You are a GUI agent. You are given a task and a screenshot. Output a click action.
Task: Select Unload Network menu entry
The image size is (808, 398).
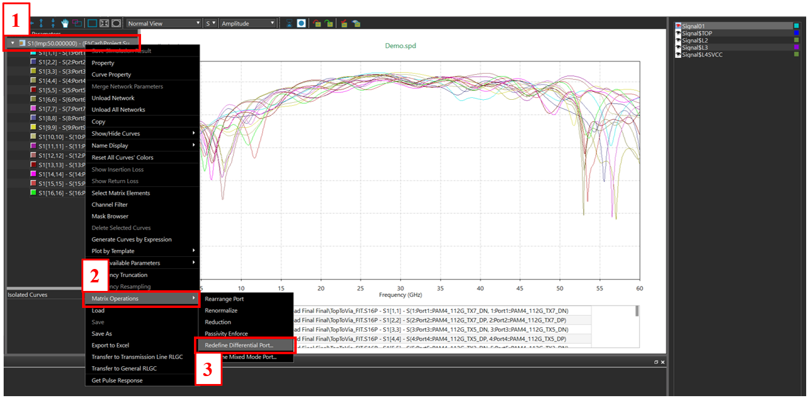[142, 98]
